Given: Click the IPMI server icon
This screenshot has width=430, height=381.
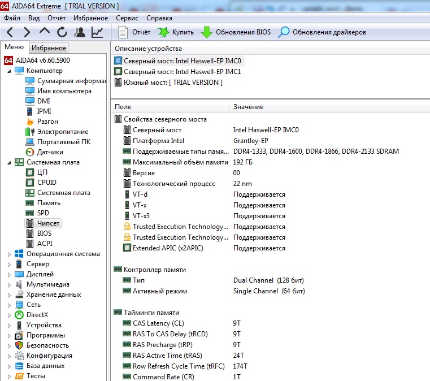Looking at the screenshot, I should click(30, 111).
